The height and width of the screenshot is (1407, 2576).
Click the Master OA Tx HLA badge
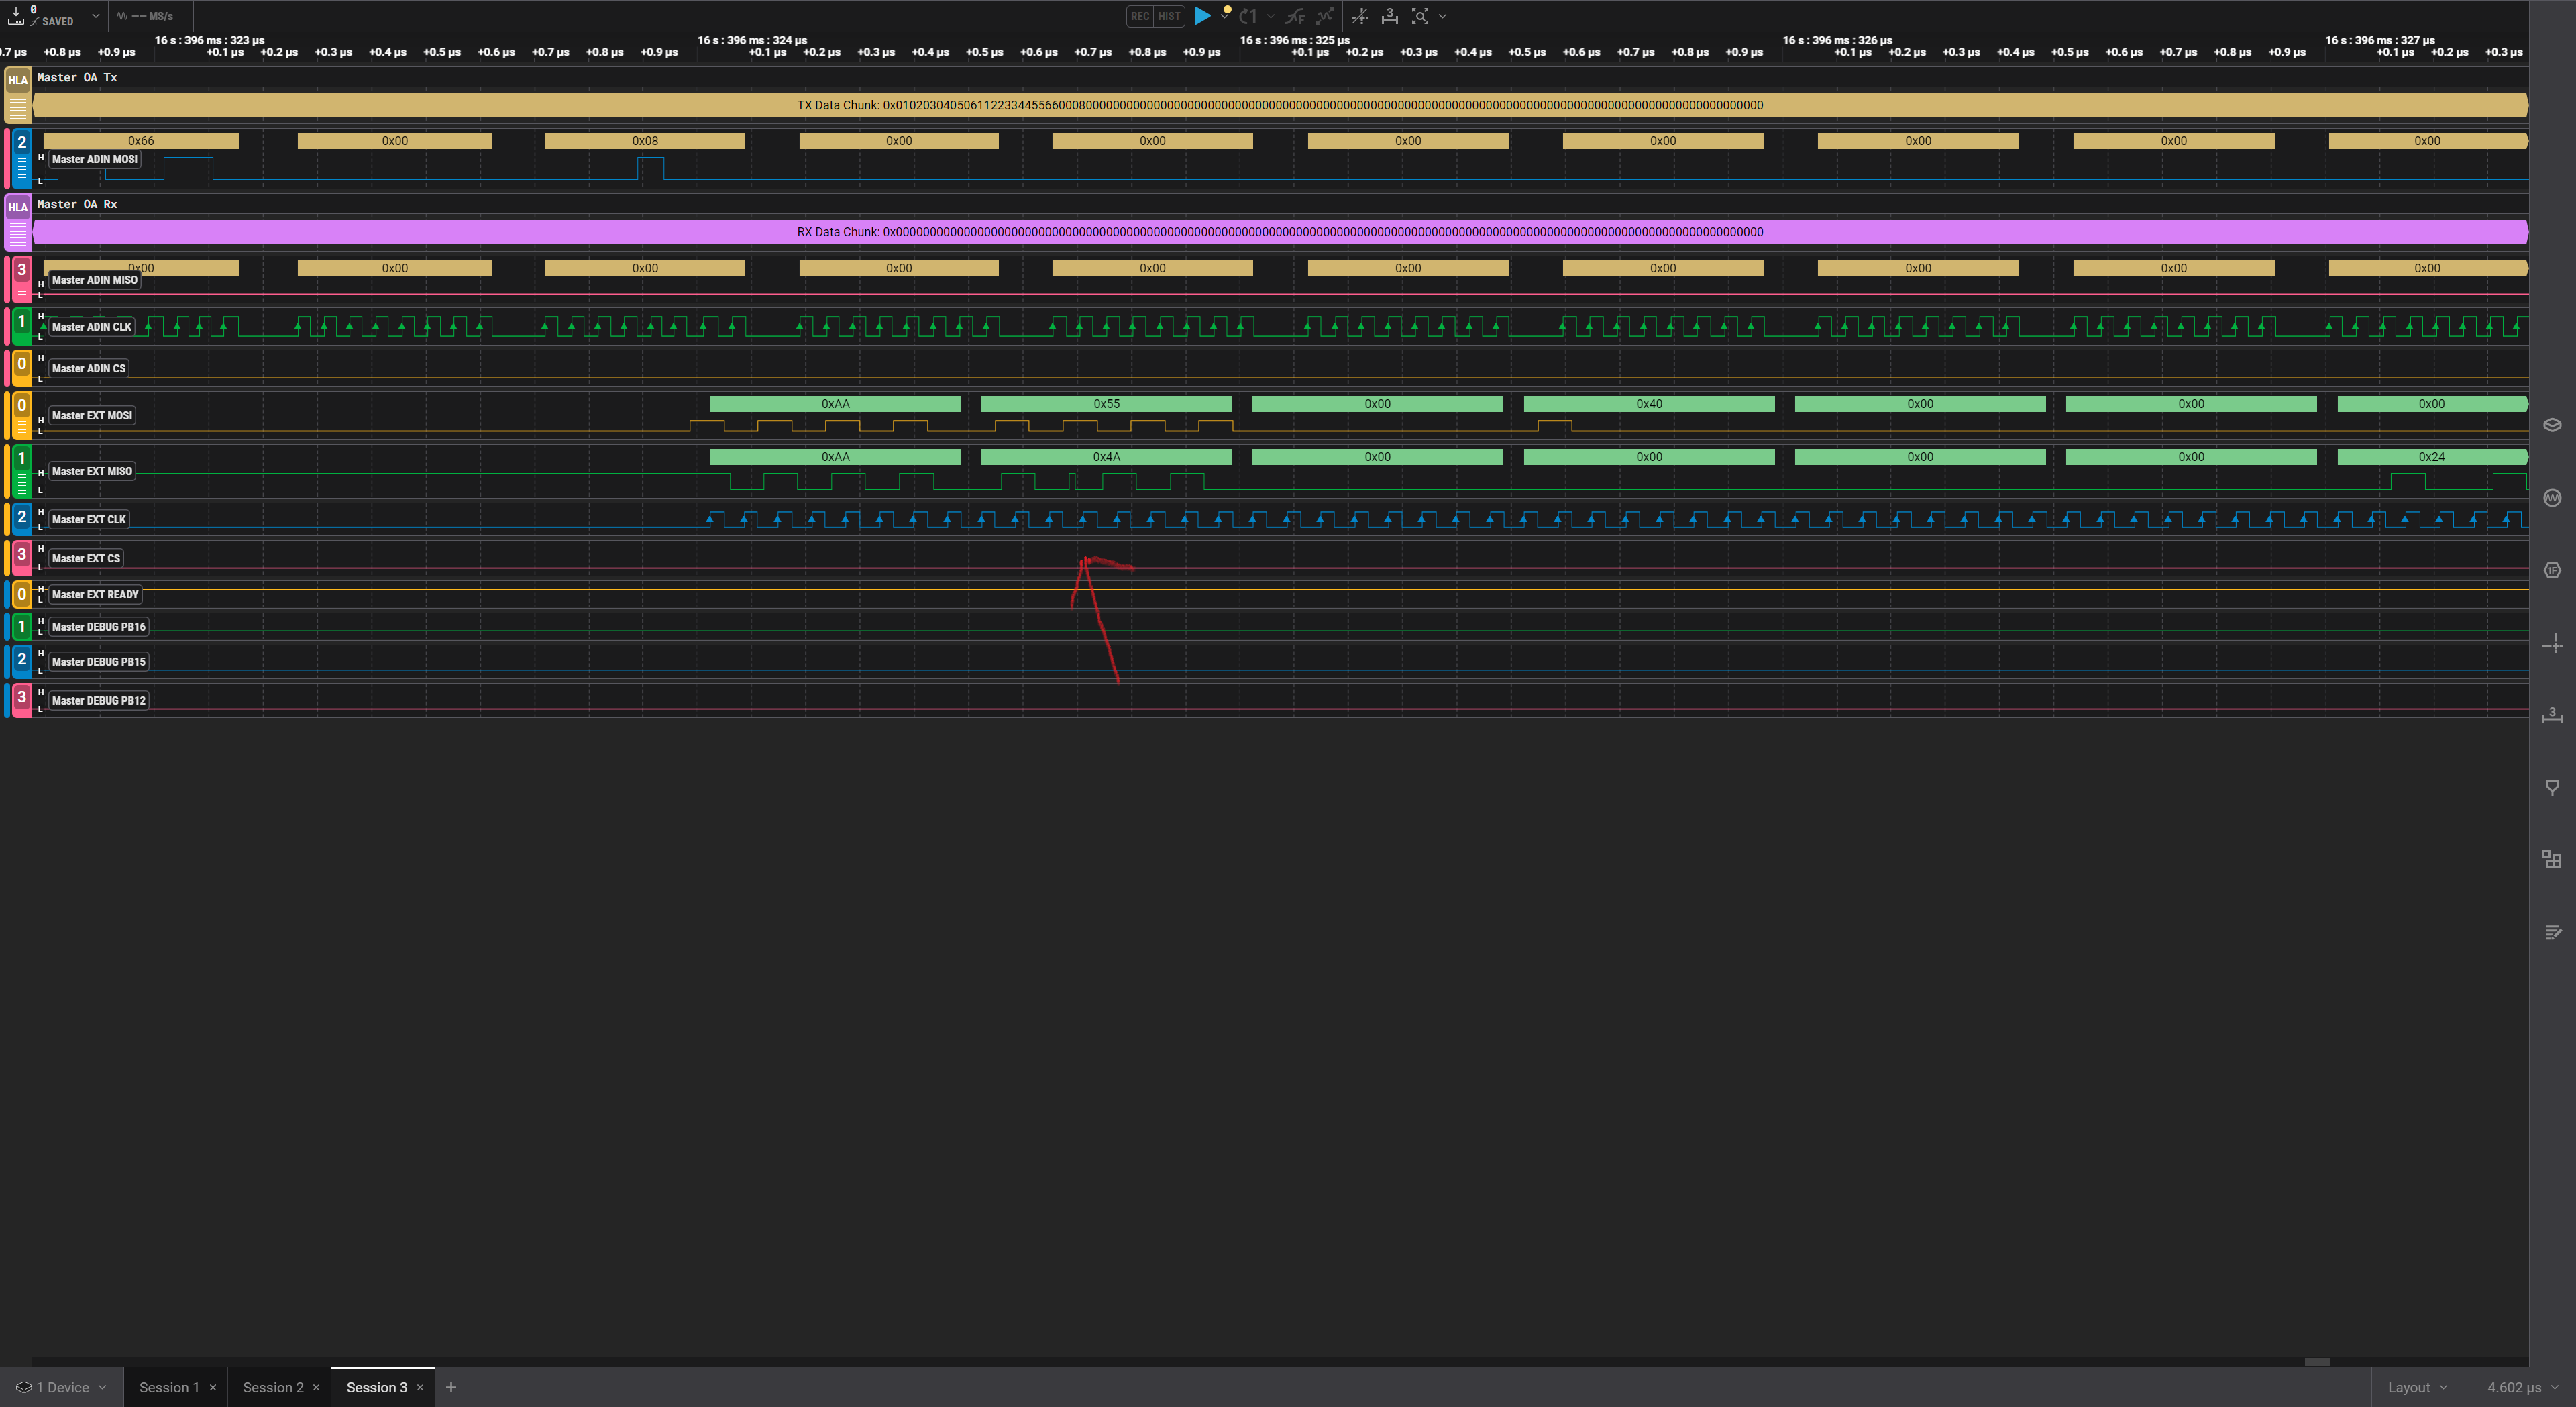click(x=17, y=80)
